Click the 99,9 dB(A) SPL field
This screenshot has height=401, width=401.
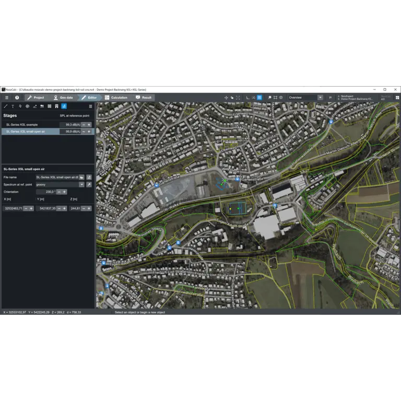[70, 132]
